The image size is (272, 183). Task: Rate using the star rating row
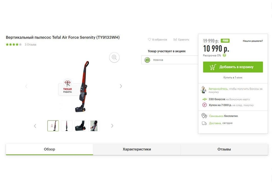click(14, 45)
